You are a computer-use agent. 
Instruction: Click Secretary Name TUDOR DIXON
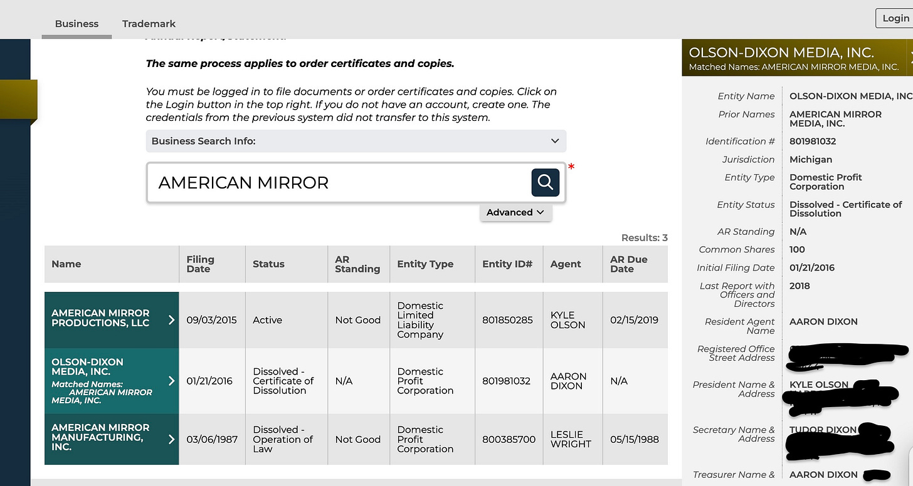click(x=823, y=430)
